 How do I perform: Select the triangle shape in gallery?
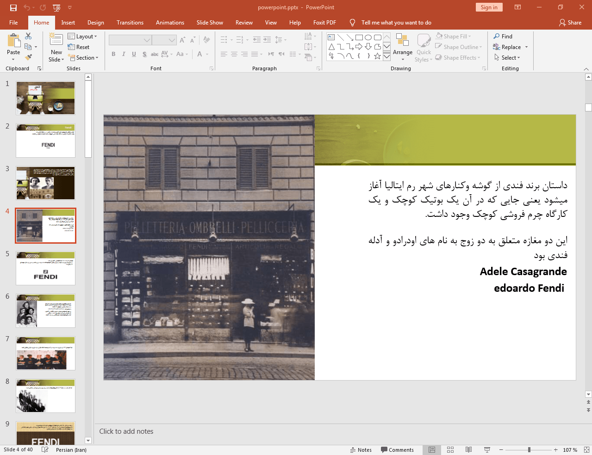click(331, 47)
